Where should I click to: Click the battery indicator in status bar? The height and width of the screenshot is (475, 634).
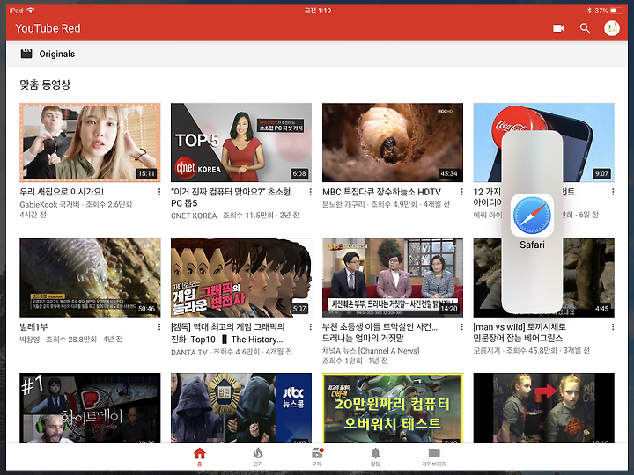pos(617,10)
